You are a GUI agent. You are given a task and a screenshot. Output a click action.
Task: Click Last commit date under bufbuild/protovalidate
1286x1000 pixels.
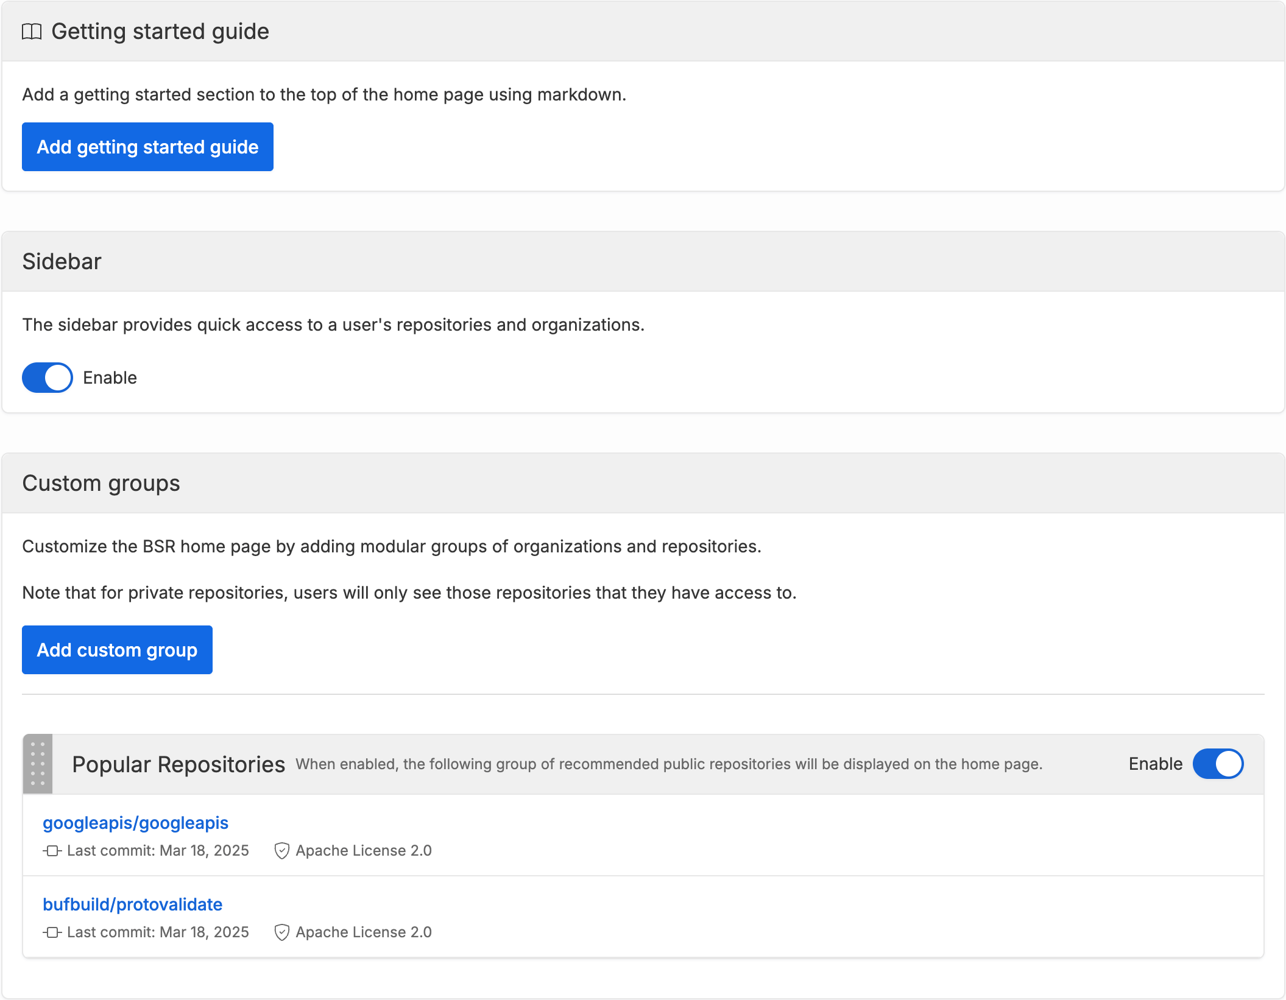tap(158, 932)
